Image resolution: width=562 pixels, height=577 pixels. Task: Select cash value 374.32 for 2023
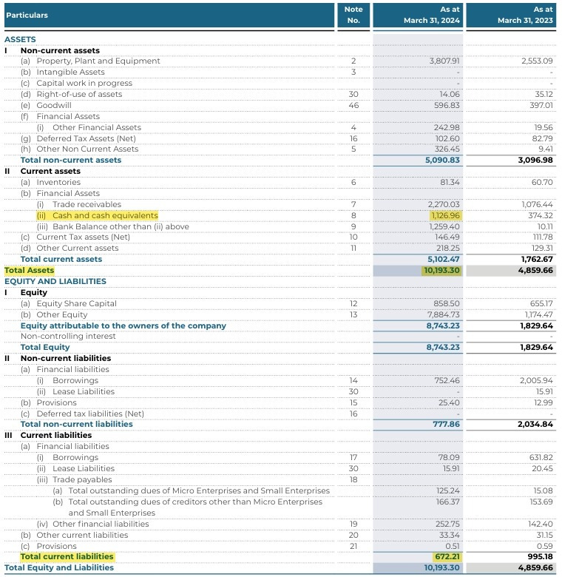coord(540,215)
